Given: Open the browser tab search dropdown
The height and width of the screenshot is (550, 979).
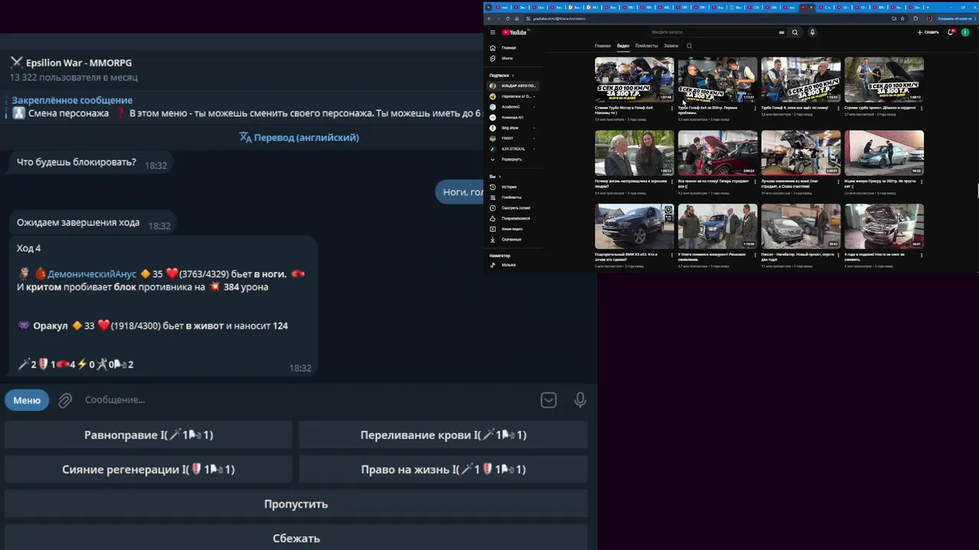Looking at the screenshot, I should coord(488,8).
